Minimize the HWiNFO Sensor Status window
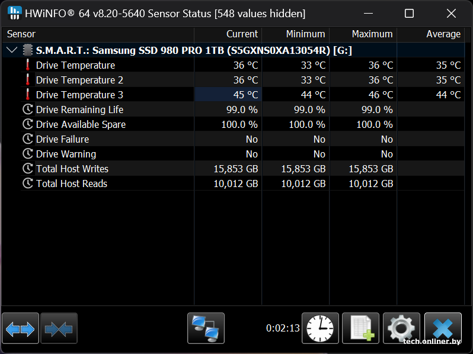The width and height of the screenshot is (473, 354). (368, 13)
